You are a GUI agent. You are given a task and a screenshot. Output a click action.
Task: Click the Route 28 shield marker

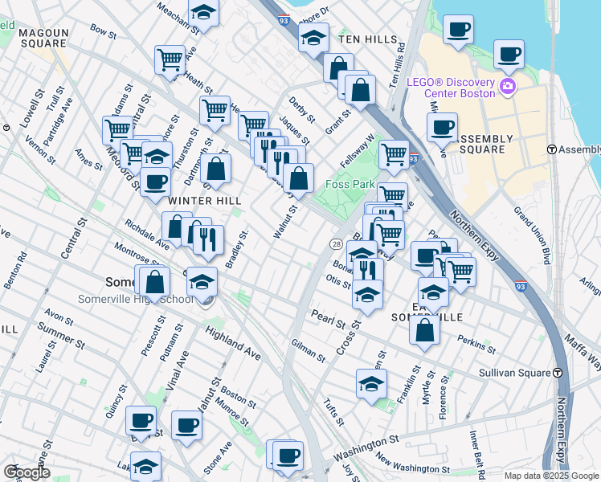pos(336,243)
